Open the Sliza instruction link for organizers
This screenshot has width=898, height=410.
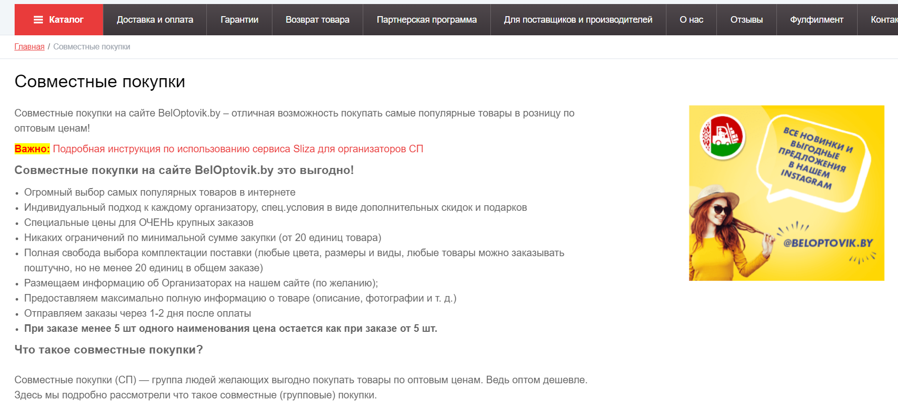[238, 149]
